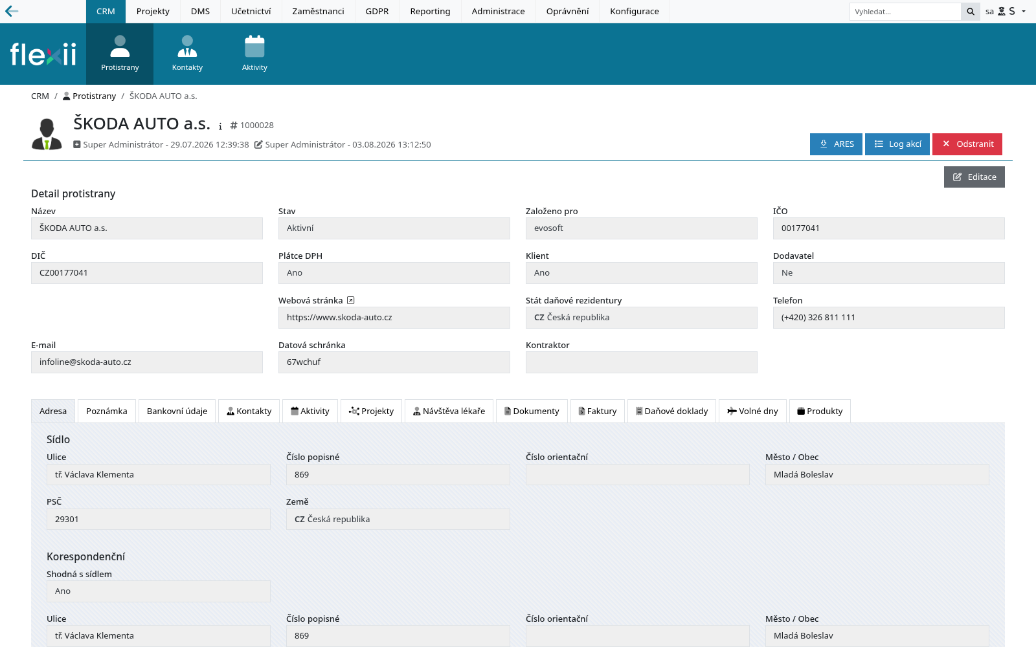Click the empty Kontraktor field
The height and width of the screenshot is (647, 1036).
click(x=642, y=362)
